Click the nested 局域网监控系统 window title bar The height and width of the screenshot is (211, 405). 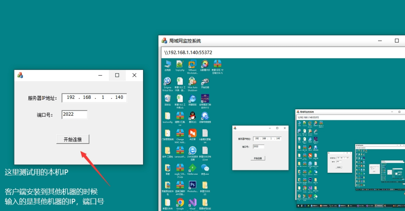(x=350, y=112)
